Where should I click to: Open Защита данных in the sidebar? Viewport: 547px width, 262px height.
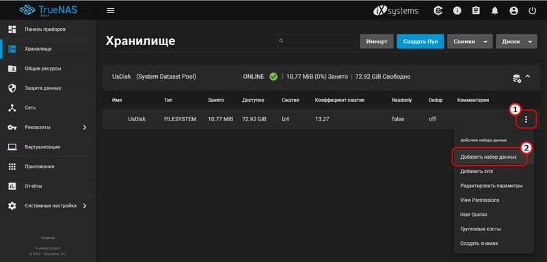(43, 88)
